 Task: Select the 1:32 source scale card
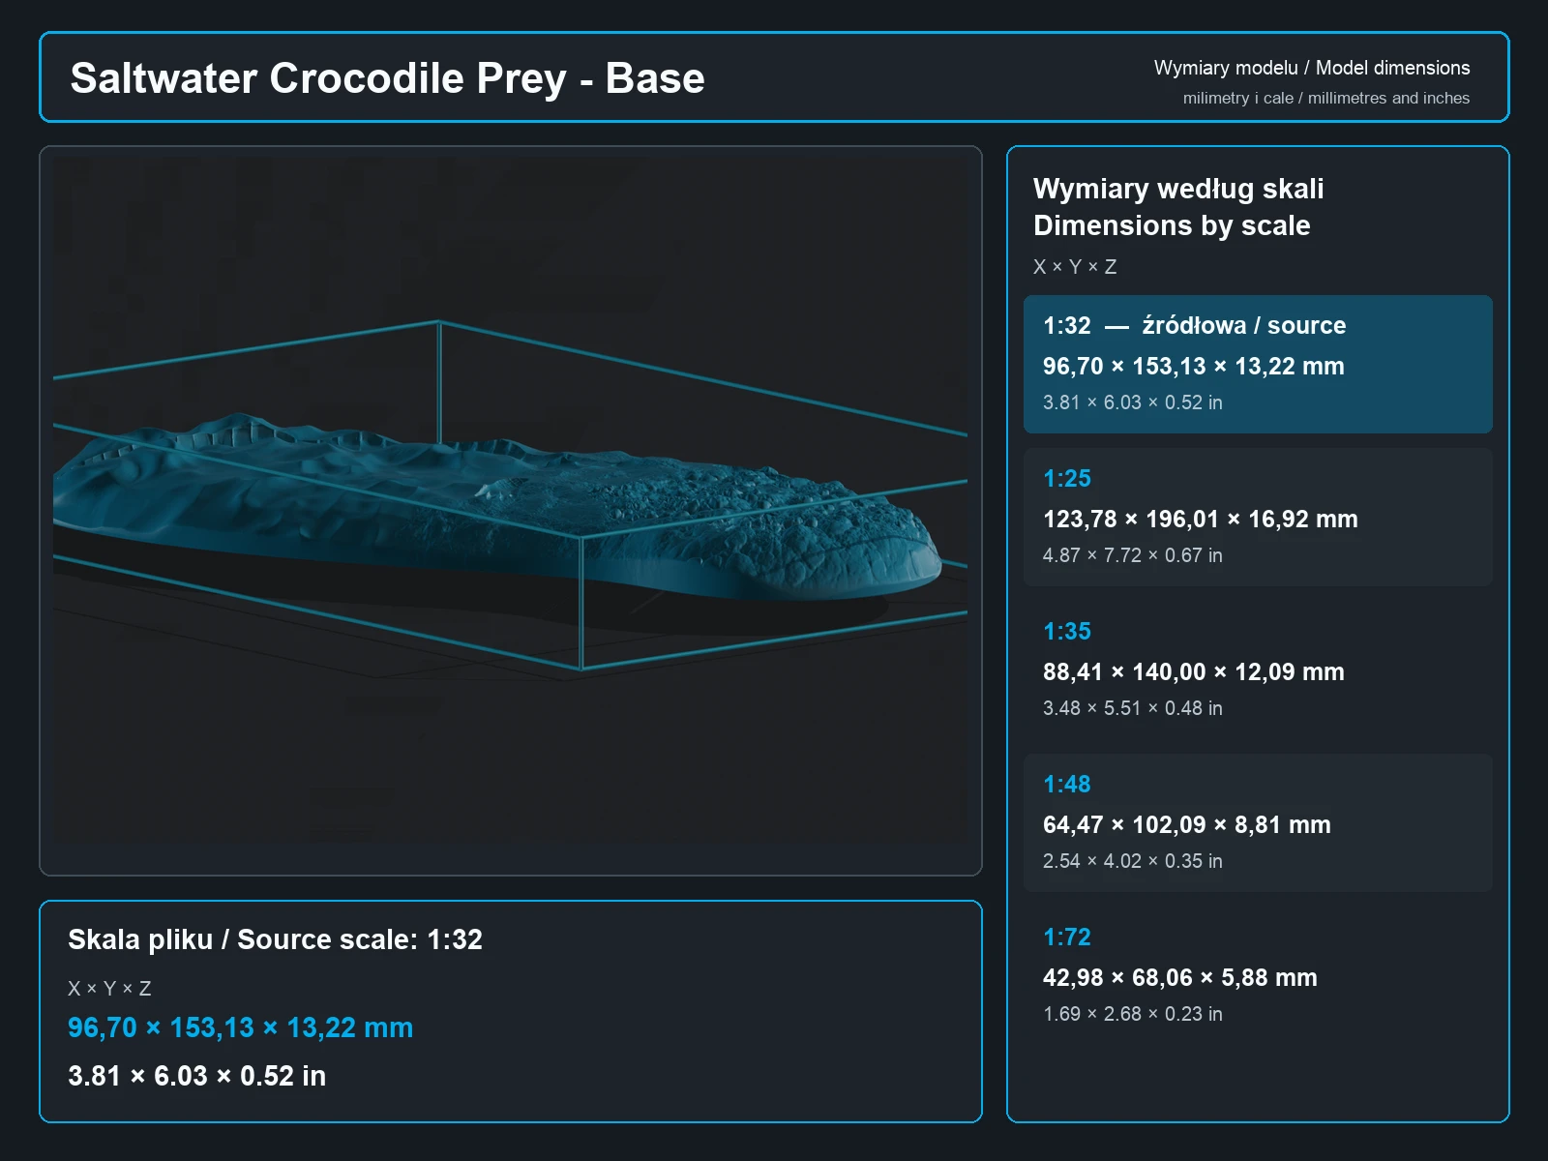click(1258, 364)
